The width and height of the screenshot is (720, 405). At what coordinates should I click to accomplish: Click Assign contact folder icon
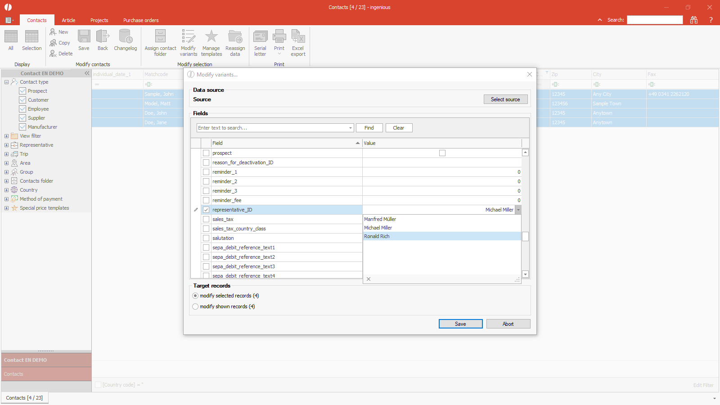160,37
